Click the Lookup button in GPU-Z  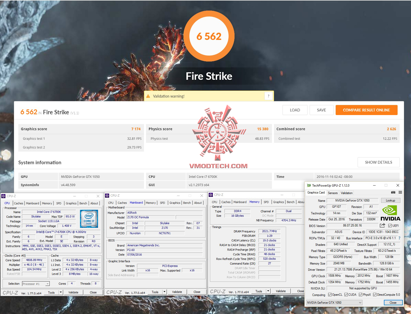pos(390,200)
